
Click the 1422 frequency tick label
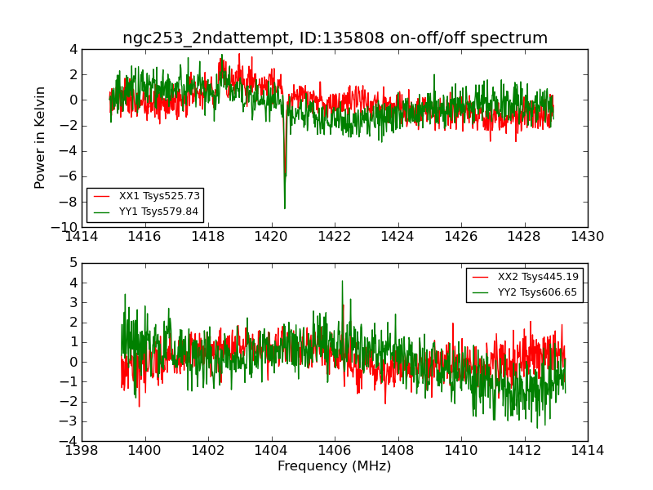(335, 237)
